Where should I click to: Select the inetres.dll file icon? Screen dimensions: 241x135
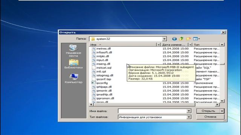pyautogui.click(x=94, y=48)
